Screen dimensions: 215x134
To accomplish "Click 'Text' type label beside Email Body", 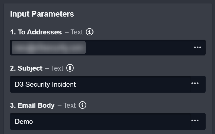I will 69,105.
